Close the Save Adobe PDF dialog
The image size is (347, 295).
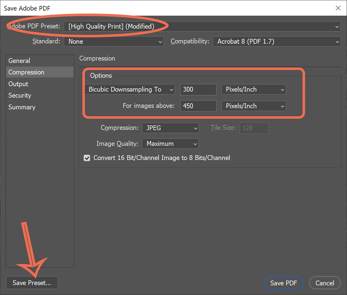coord(338,8)
